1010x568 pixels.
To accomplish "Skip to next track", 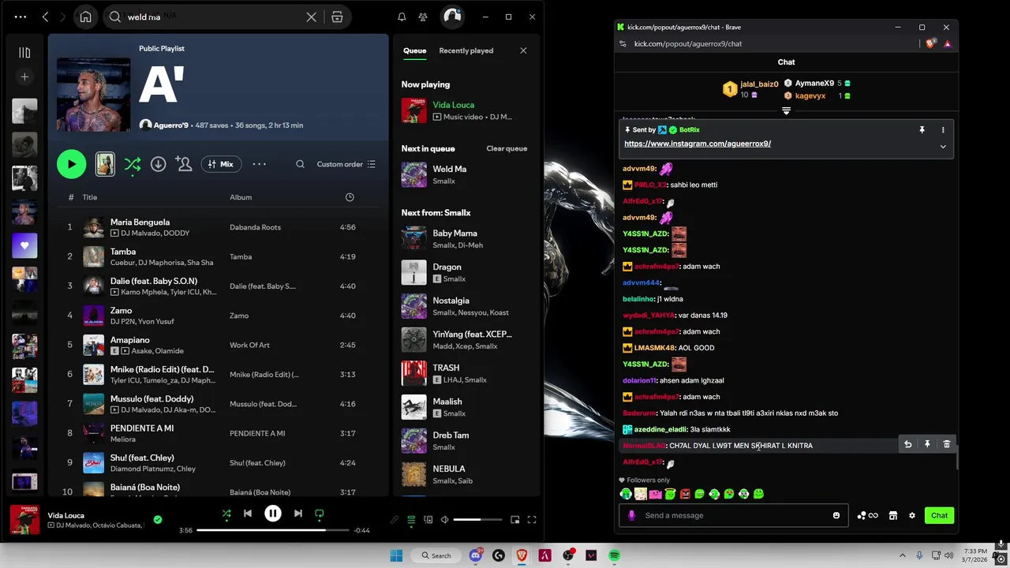I will (x=297, y=514).
